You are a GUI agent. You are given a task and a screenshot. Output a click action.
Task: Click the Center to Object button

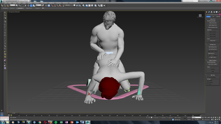(213, 32)
